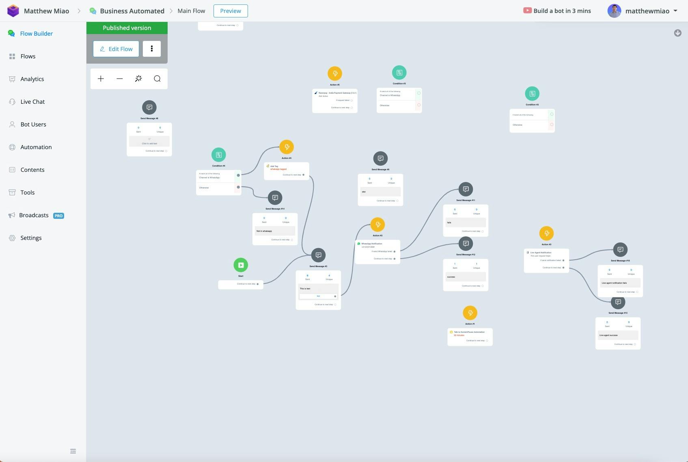
Task: Select the Send Message #6 node icon
Action: point(380,158)
